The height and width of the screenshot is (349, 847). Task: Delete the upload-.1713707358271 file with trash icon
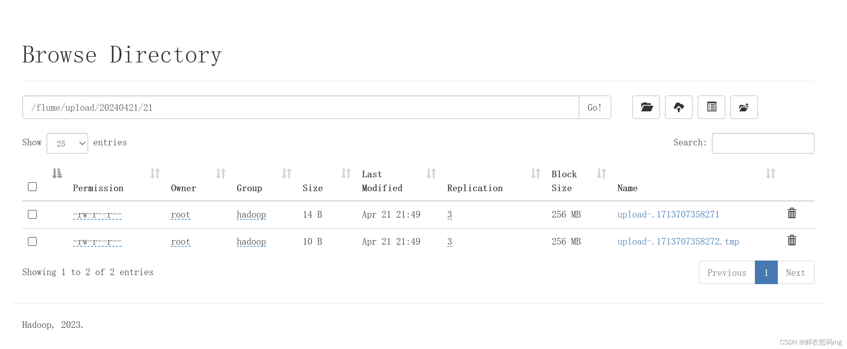tap(791, 213)
